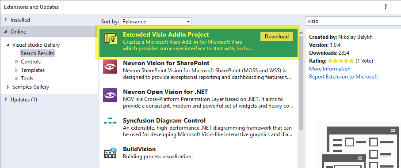Click the 'Sort by:' label
Viewport: 401px width, 168px height.
coord(110,22)
